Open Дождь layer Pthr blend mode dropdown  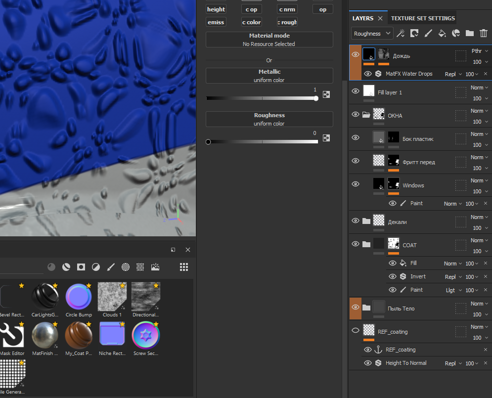(480, 51)
